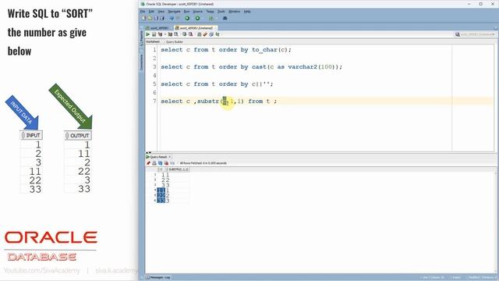Run Statement with green play icon
The width and height of the screenshot is (499, 281).
coord(147,34)
